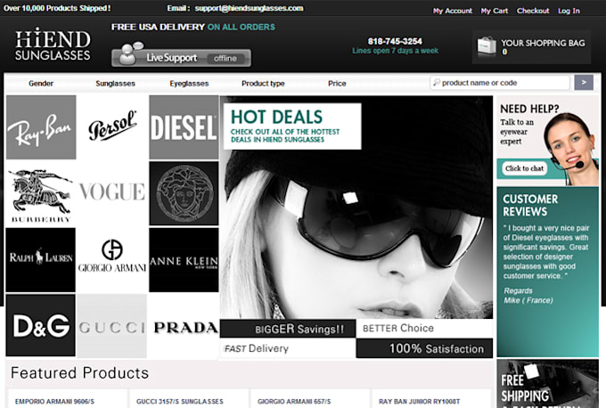This screenshot has width=606, height=408.
Task: Select the Gucci brand tile
Action: click(x=112, y=326)
